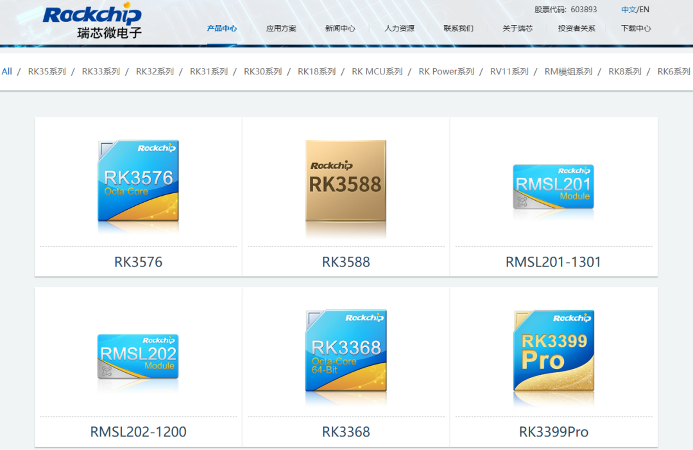Open the 产品中心 navigation menu
This screenshot has width=693, height=450.
click(222, 28)
